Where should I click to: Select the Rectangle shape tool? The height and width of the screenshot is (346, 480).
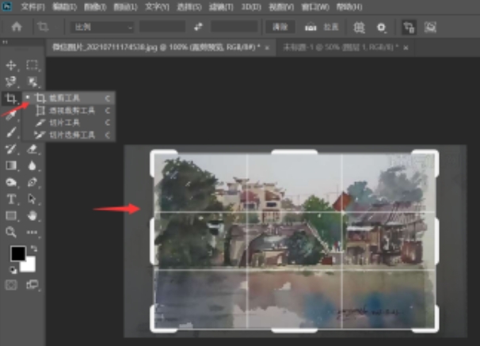pyautogui.click(x=11, y=215)
